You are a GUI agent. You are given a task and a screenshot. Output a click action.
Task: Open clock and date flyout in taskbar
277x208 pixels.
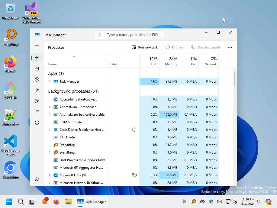[x=248, y=201]
